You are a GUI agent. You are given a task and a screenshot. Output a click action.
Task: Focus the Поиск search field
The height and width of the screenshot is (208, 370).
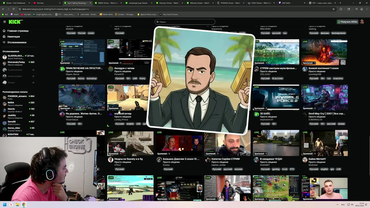[185, 22]
